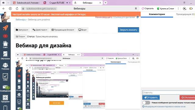This screenshot has height=110, width=195.
Task: Click the user avatar picture in sidebar
Action: point(5,17)
